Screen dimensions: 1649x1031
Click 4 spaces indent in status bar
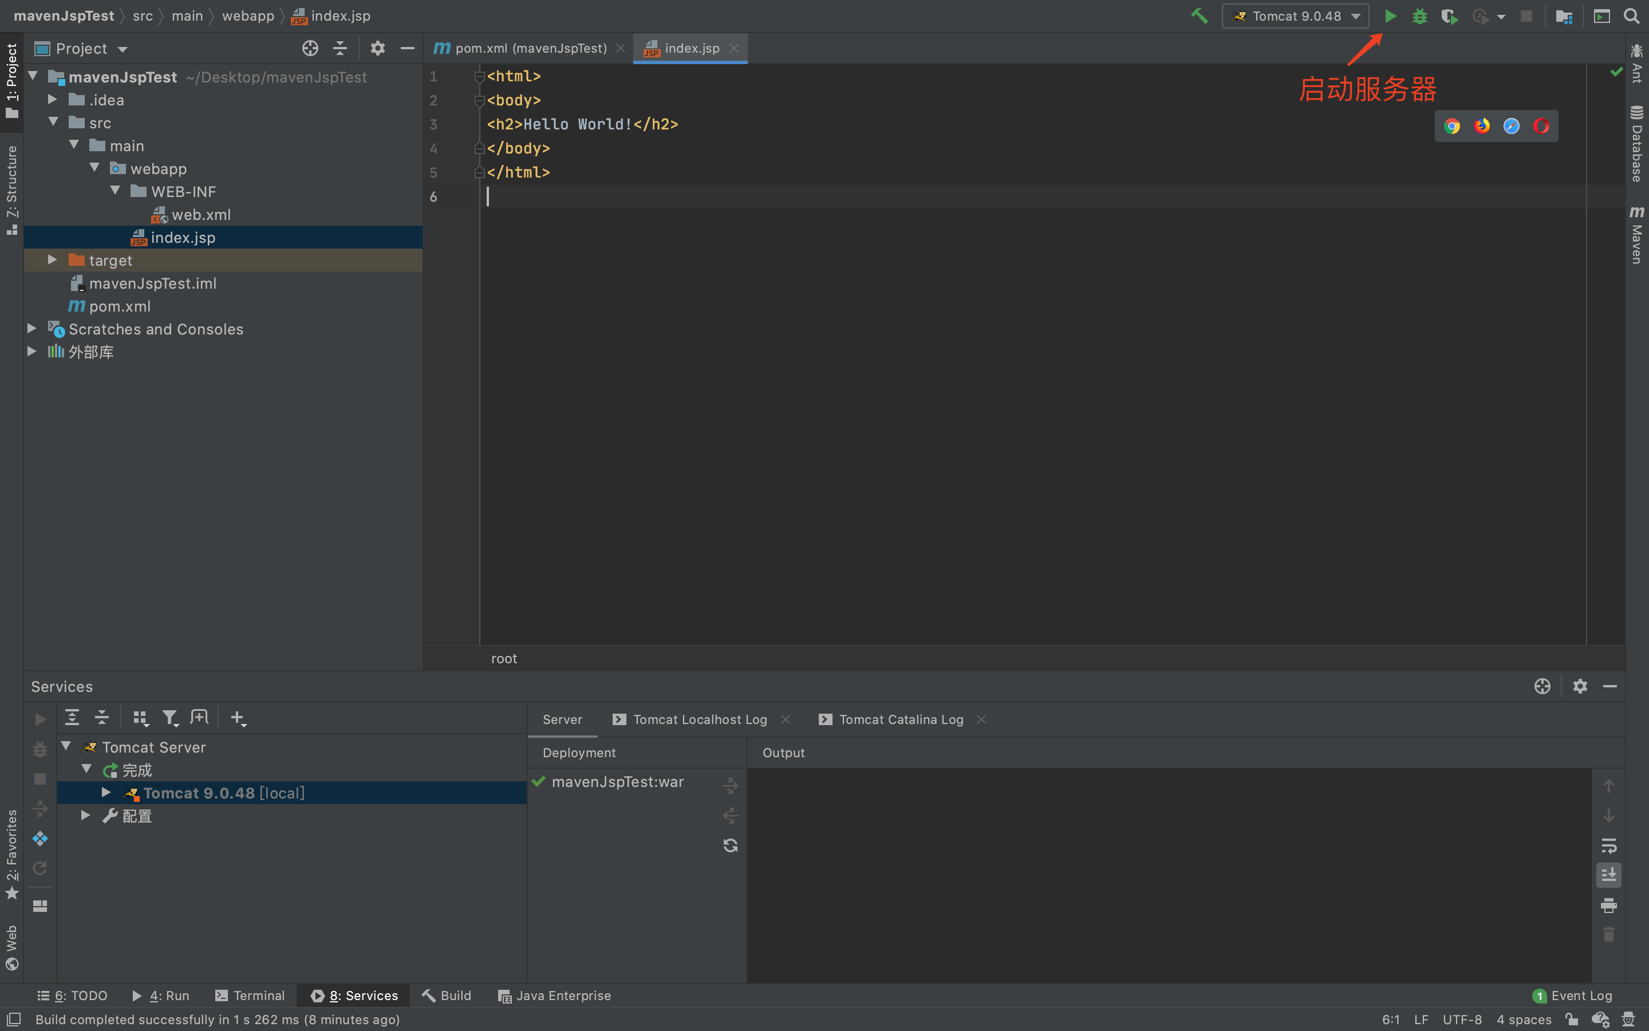tap(1524, 1020)
